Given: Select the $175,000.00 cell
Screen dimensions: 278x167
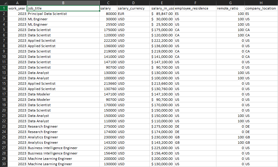Looking at the screenshot, I should pos(162,30).
